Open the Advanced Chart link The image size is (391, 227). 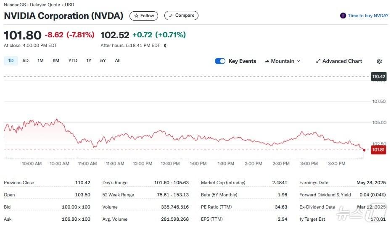click(x=339, y=61)
